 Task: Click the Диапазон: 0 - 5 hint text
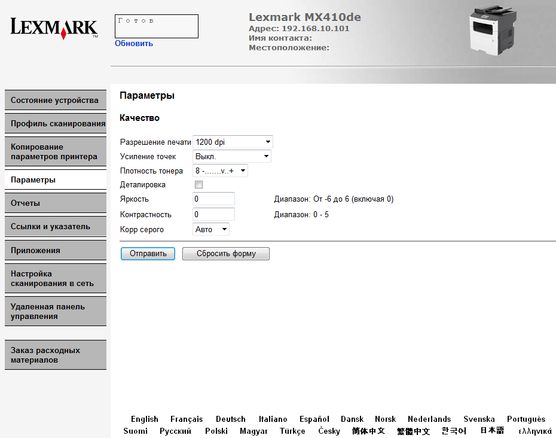(x=301, y=214)
